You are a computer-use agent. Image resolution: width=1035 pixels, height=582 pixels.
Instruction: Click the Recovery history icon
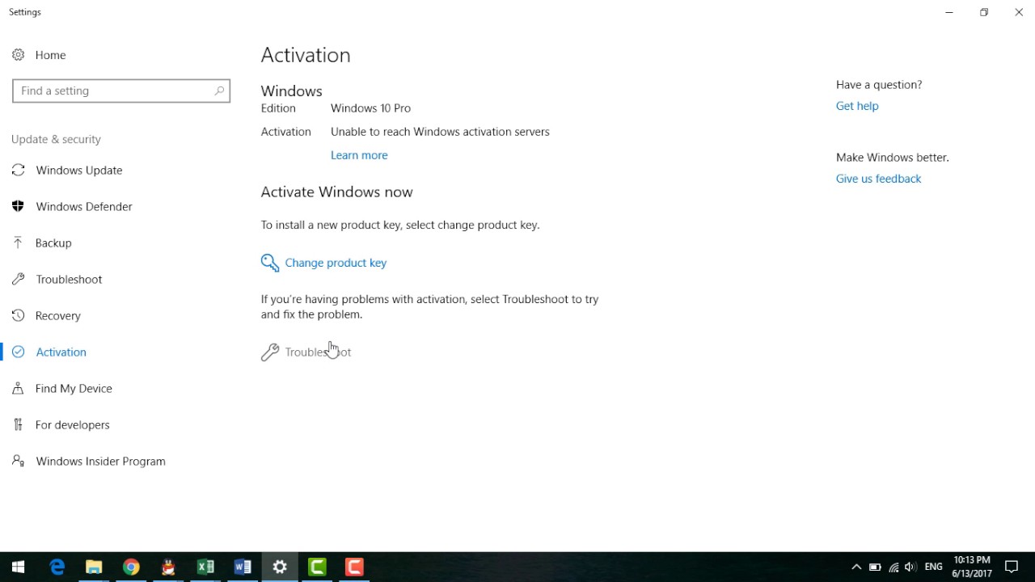(x=18, y=315)
